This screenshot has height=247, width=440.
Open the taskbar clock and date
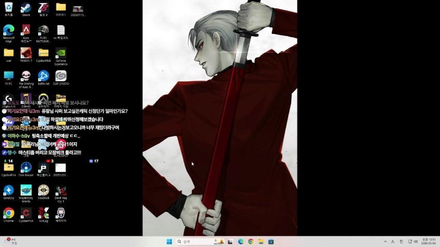point(429,241)
